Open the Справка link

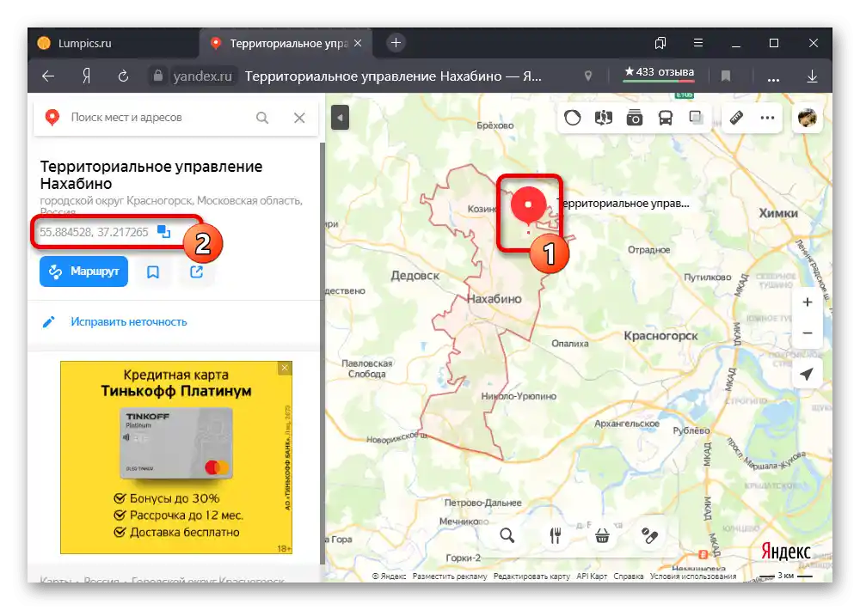(x=629, y=576)
